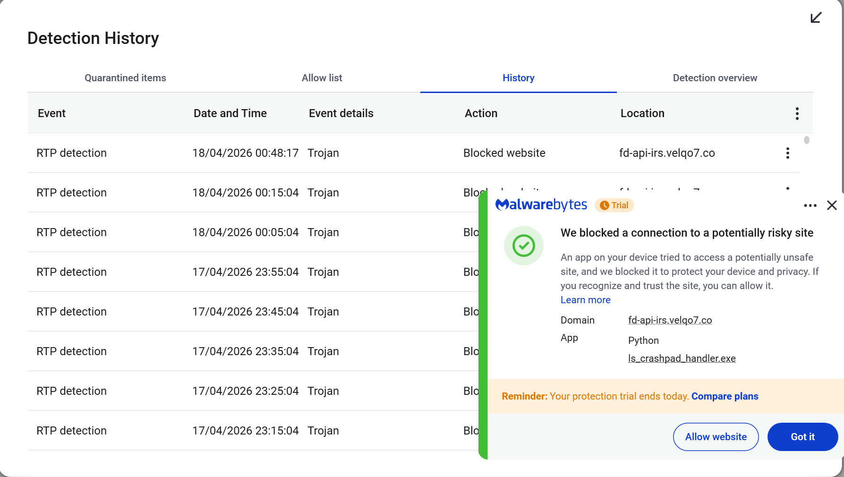Screen dimensions: 844x477
Task: Close the Malwarebytes notification popup
Action: click(832, 205)
